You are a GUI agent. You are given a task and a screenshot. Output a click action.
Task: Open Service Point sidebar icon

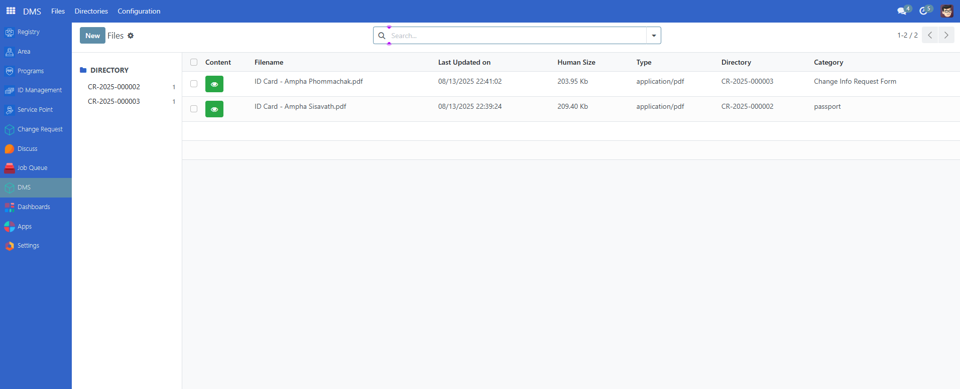coord(9,110)
